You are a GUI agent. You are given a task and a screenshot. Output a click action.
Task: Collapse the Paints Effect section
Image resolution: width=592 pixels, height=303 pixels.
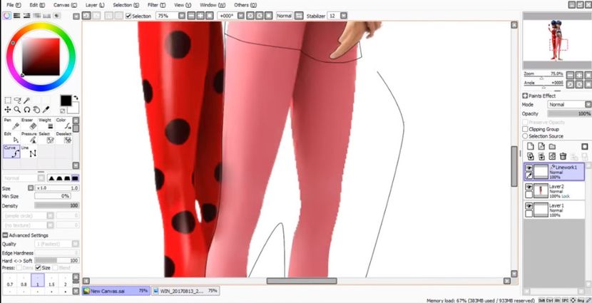[525, 96]
